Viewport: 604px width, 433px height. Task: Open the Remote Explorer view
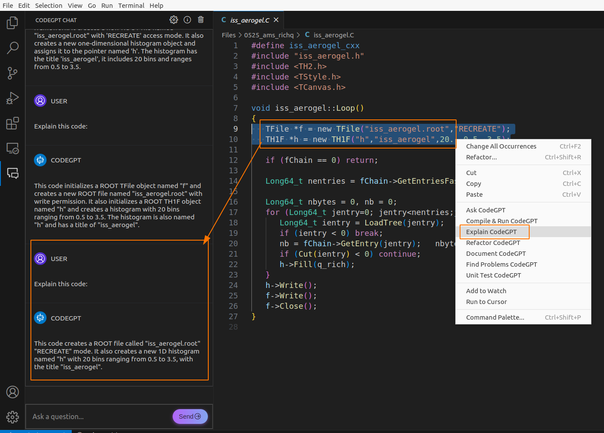coord(13,149)
